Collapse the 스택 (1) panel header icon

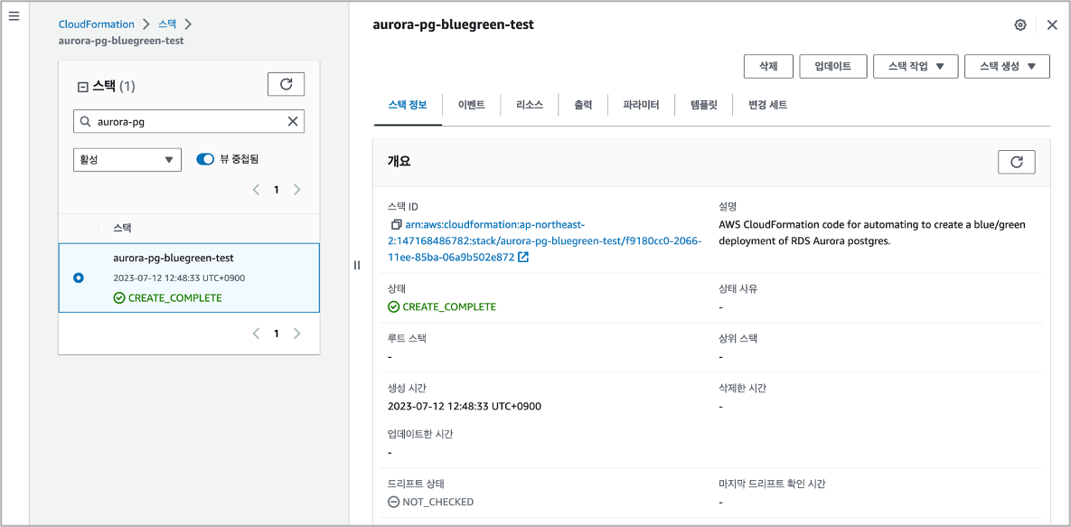point(82,87)
